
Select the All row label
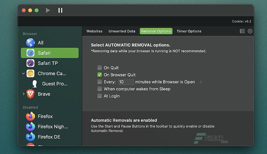tap(41, 43)
